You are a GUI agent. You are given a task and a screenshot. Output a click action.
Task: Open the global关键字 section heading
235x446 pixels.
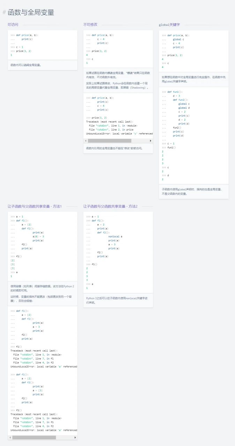(x=169, y=25)
